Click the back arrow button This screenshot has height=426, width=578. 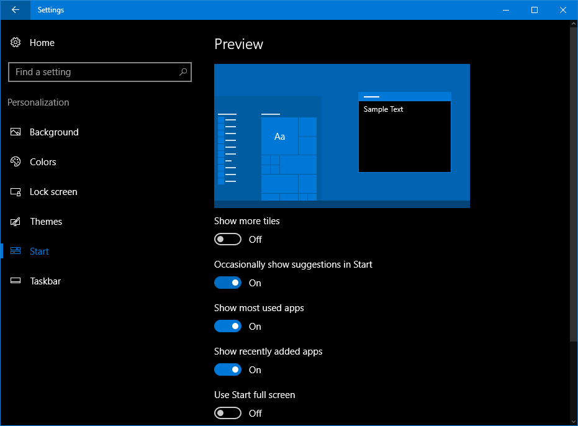click(14, 10)
